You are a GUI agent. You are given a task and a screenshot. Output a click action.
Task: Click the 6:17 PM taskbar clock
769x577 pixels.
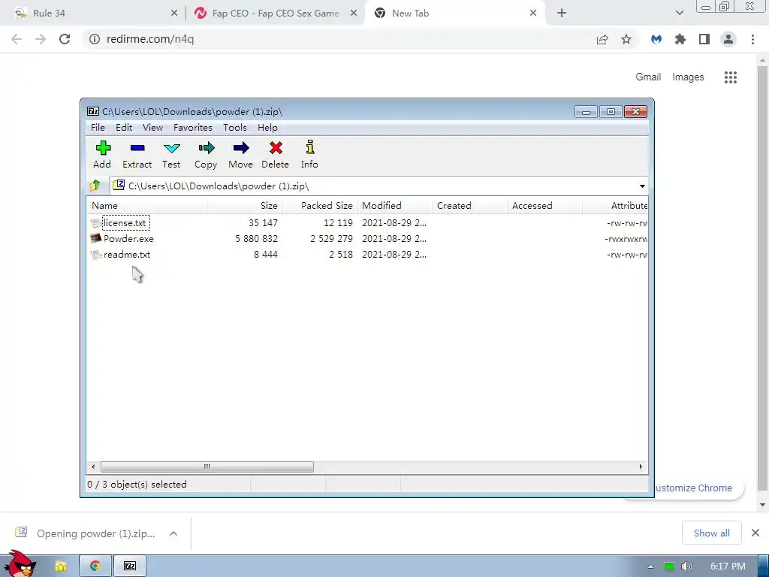(728, 566)
